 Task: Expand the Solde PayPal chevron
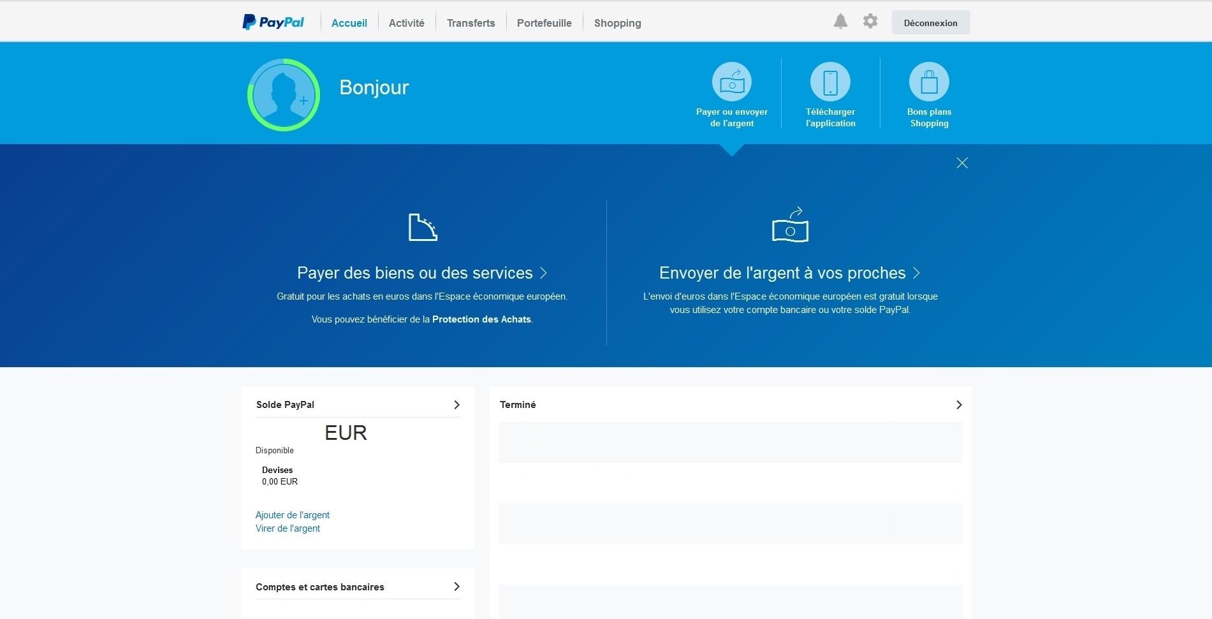[456, 405]
